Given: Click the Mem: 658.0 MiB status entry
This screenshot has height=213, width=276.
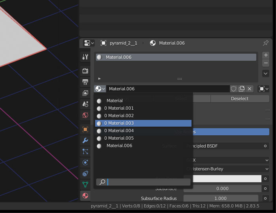Looking at the screenshot, I should [x=226, y=206].
